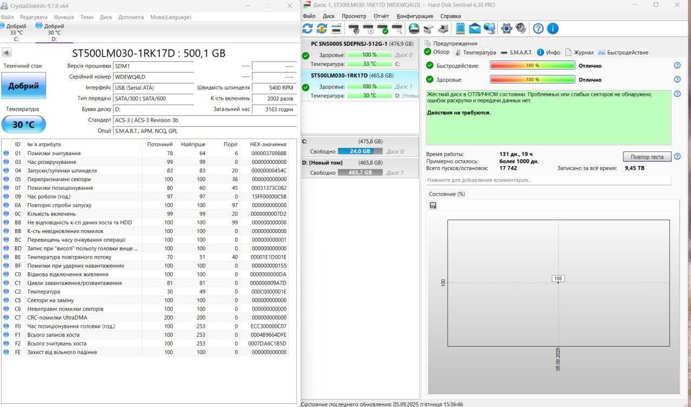Open Функція menu in CrystalDiskInfo
Image resolution: width=691 pixels, height=407 pixels.
point(64,17)
